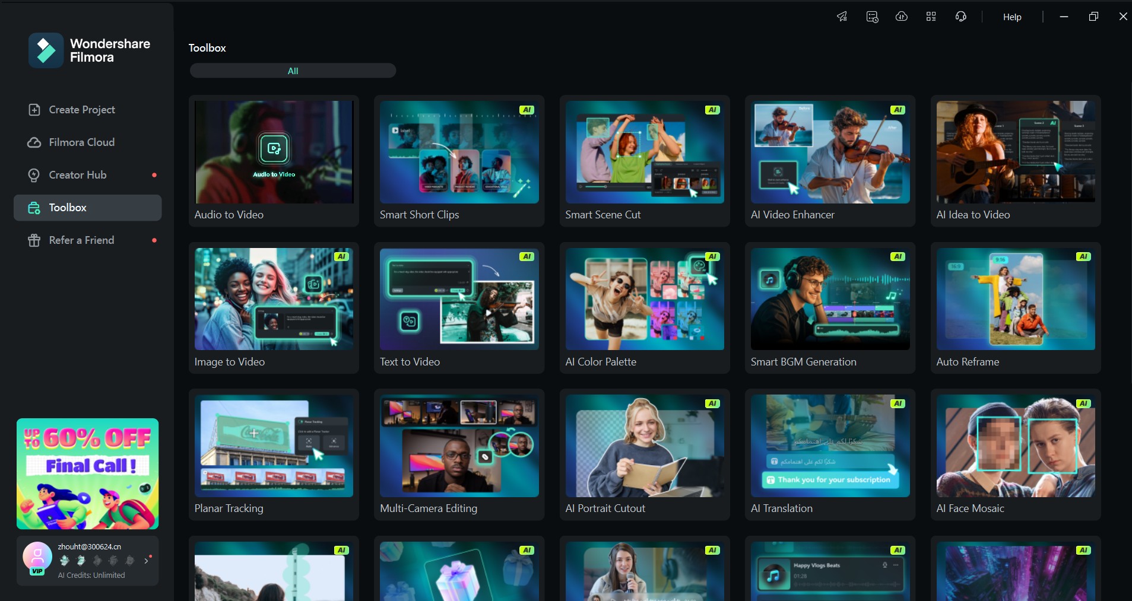Click the Toolbox page heading
This screenshot has width=1132, height=601.
click(x=207, y=48)
